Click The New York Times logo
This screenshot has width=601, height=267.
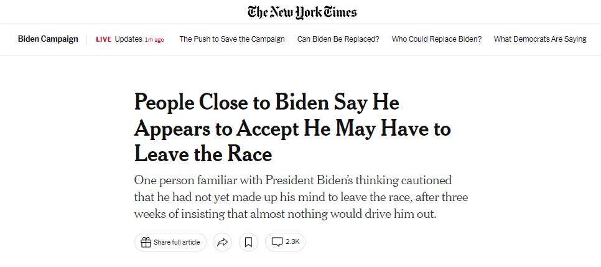click(302, 12)
